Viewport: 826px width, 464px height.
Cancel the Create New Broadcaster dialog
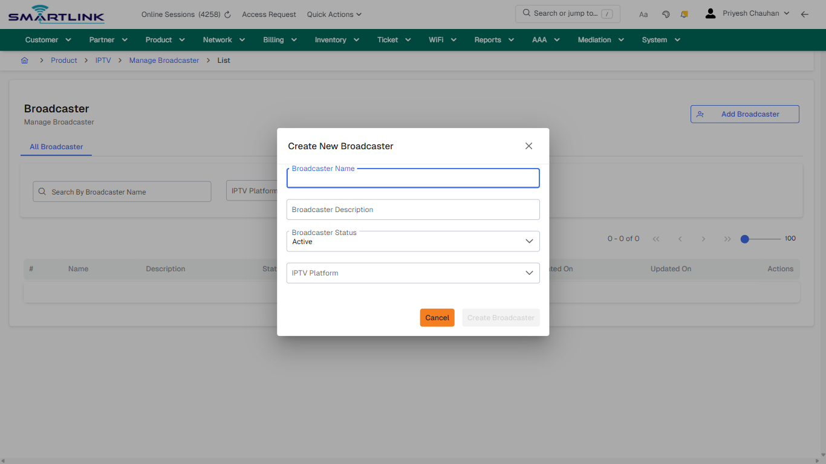click(x=437, y=317)
